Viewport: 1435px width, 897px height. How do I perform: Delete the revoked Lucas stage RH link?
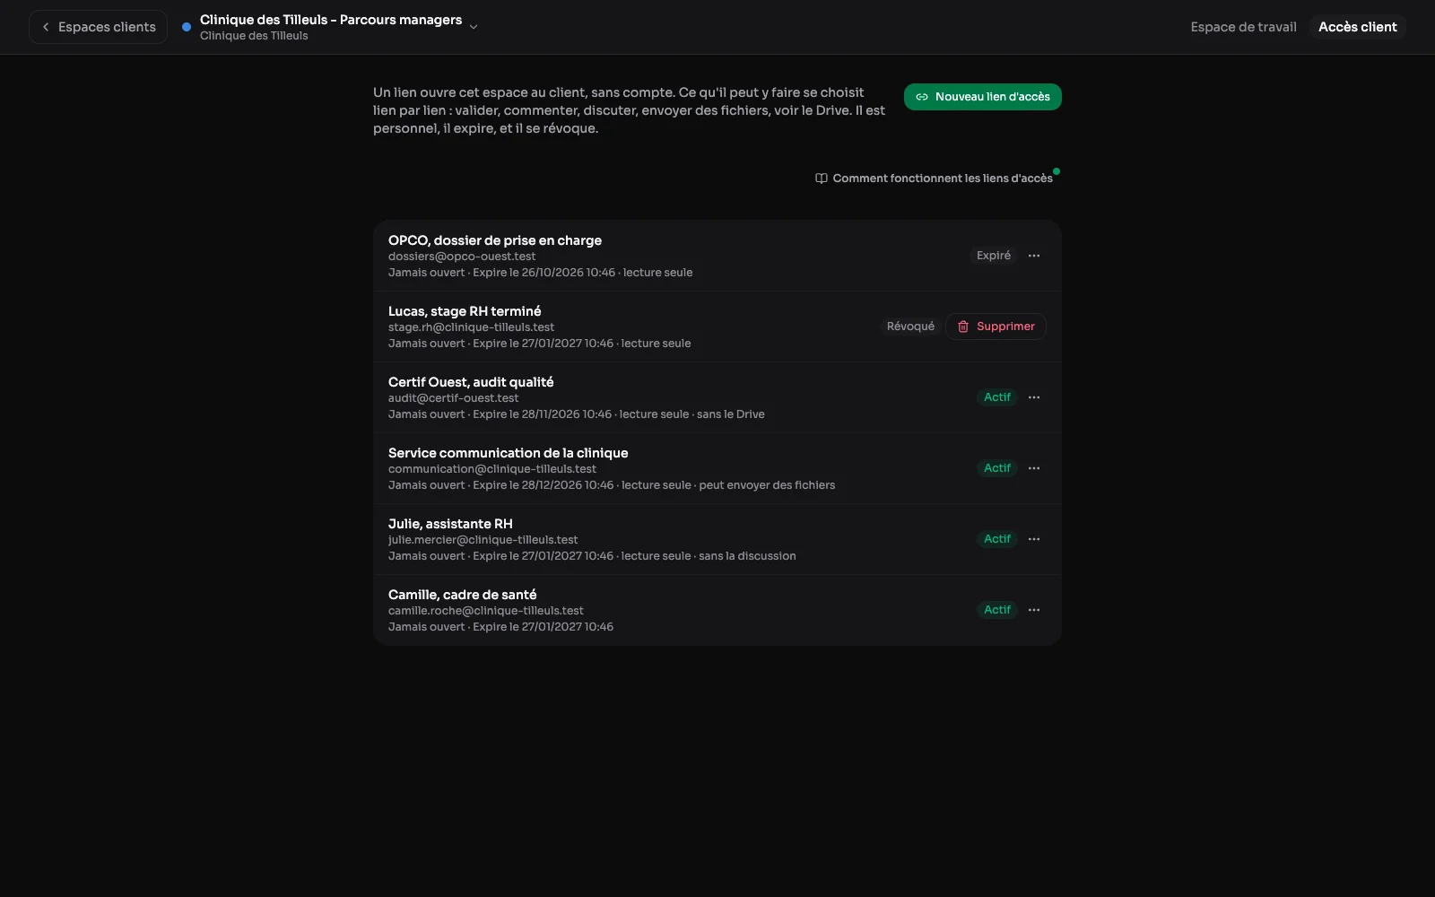click(x=996, y=327)
